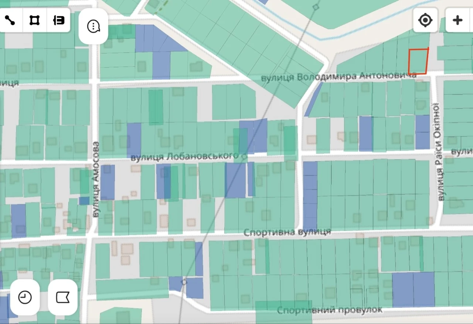This screenshot has width=473, height=324.
Task: Click the label вулиця Амосова
Action: tap(96, 179)
